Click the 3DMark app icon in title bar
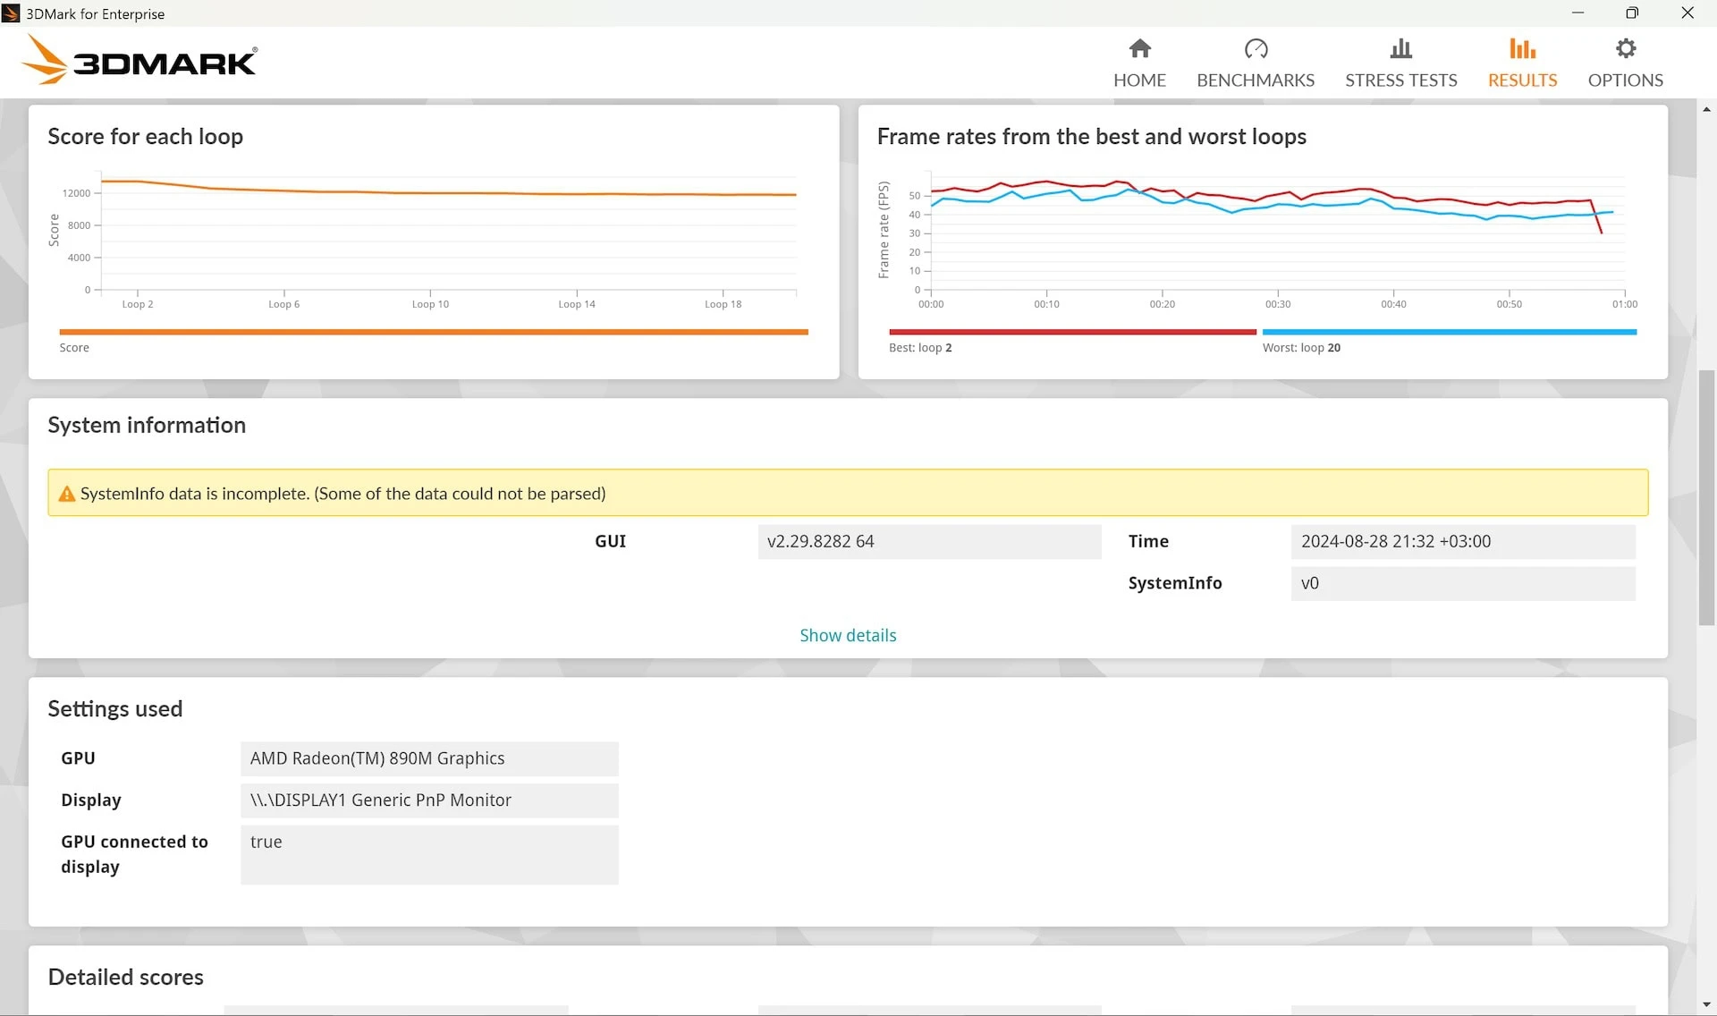The image size is (1717, 1016). point(11,13)
